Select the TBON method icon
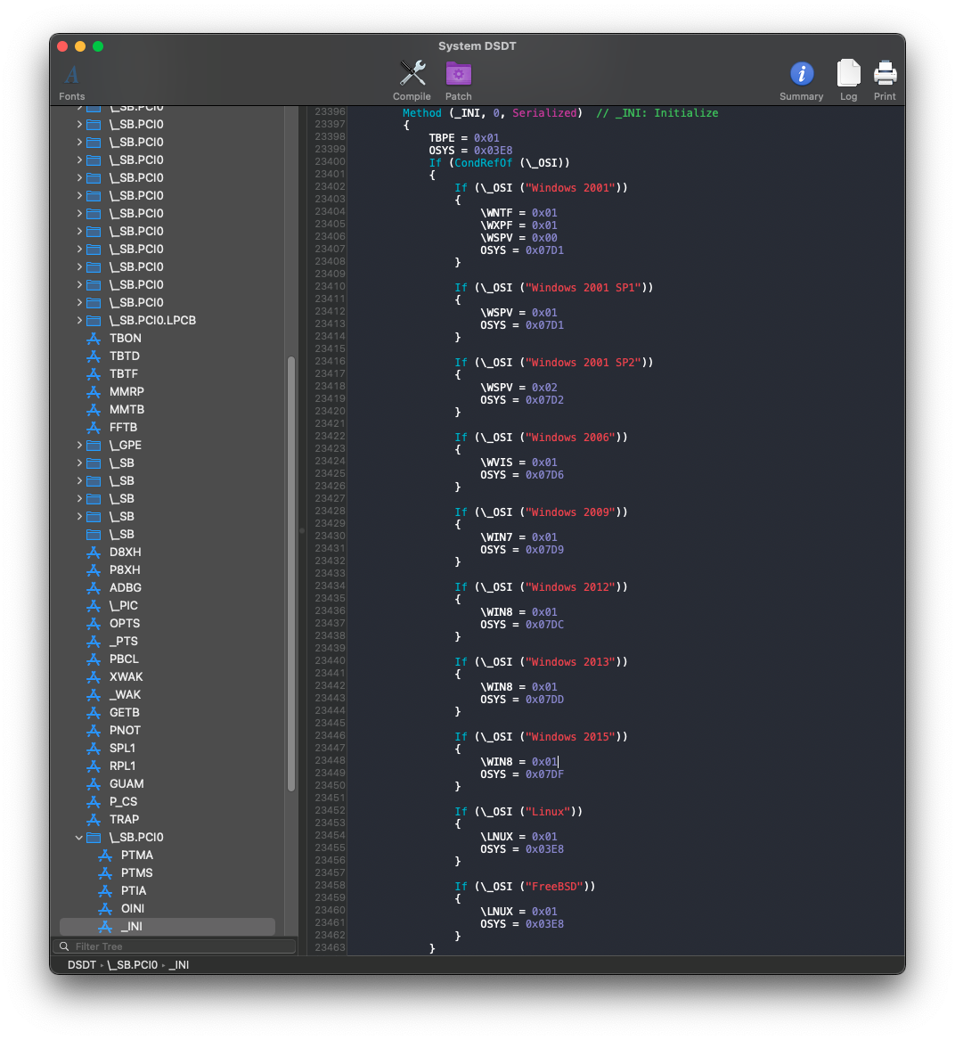 93,339
